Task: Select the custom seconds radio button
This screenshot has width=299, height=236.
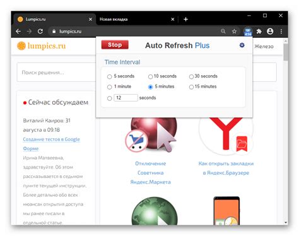Action: coord(109,98)
